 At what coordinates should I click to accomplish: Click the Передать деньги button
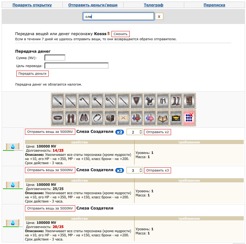tap(32, 73)
